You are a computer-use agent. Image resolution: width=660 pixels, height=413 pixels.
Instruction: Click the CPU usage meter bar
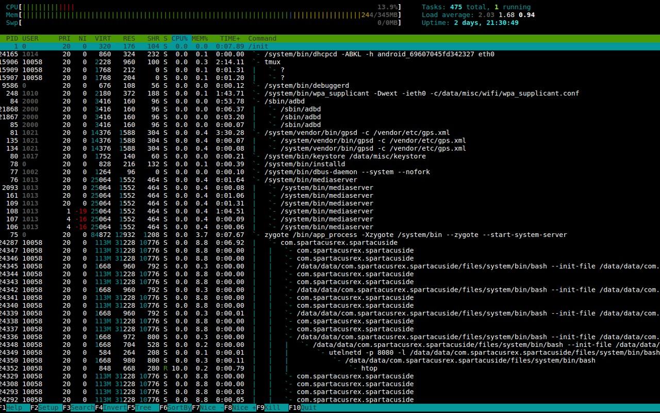(206, 7)
